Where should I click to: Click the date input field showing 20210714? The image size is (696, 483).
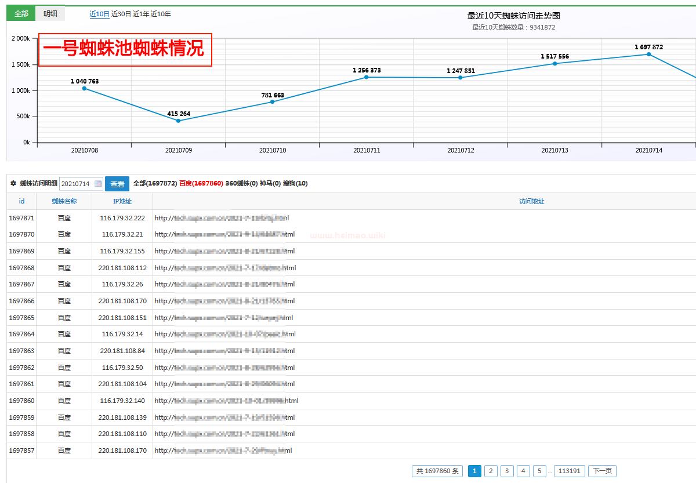click(76, 184)
